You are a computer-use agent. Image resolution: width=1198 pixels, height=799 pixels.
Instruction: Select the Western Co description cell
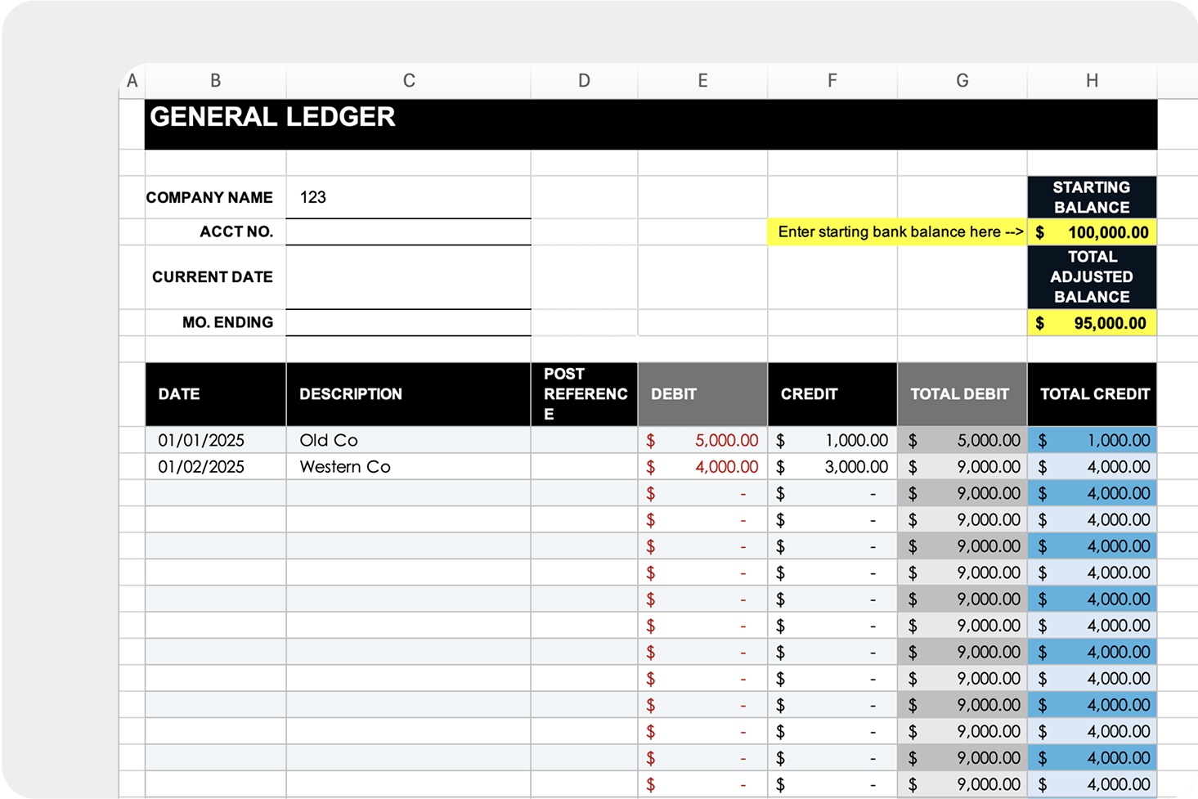tap(408, 467)
